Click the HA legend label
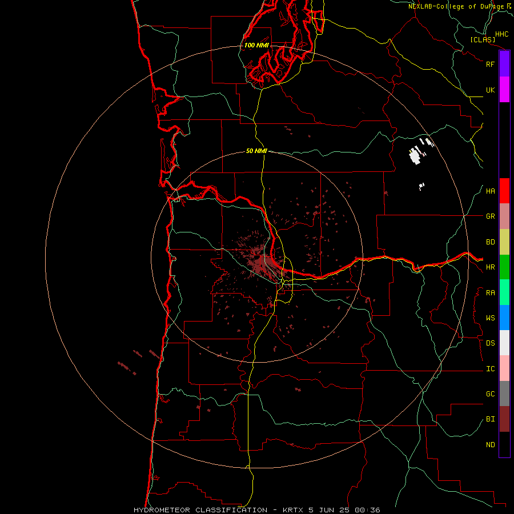The image size is (514, 514). coord(490,191)
